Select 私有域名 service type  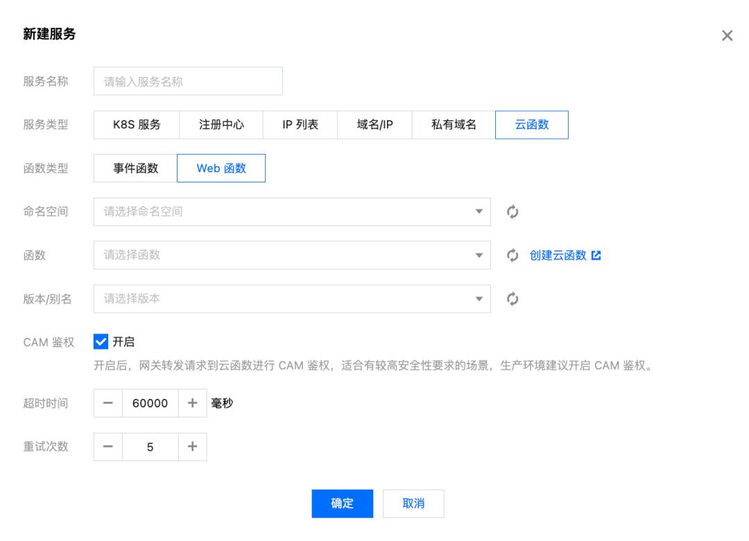coord(454,125)
